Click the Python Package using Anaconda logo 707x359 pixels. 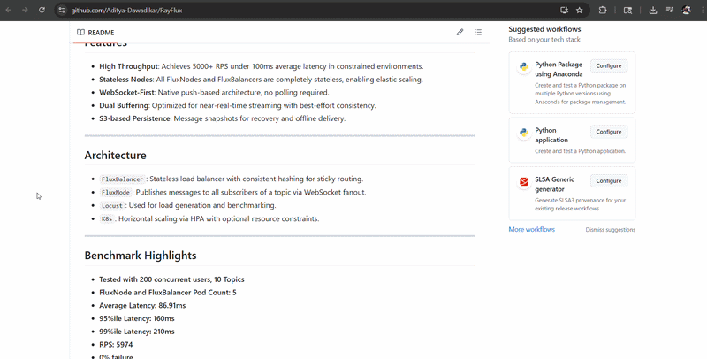pyautogui.click(x=523, y=66)
